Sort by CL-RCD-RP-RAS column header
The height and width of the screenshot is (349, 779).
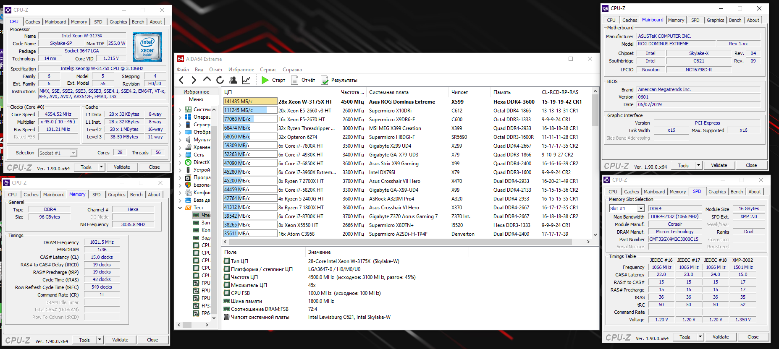(x=565, y=92)
